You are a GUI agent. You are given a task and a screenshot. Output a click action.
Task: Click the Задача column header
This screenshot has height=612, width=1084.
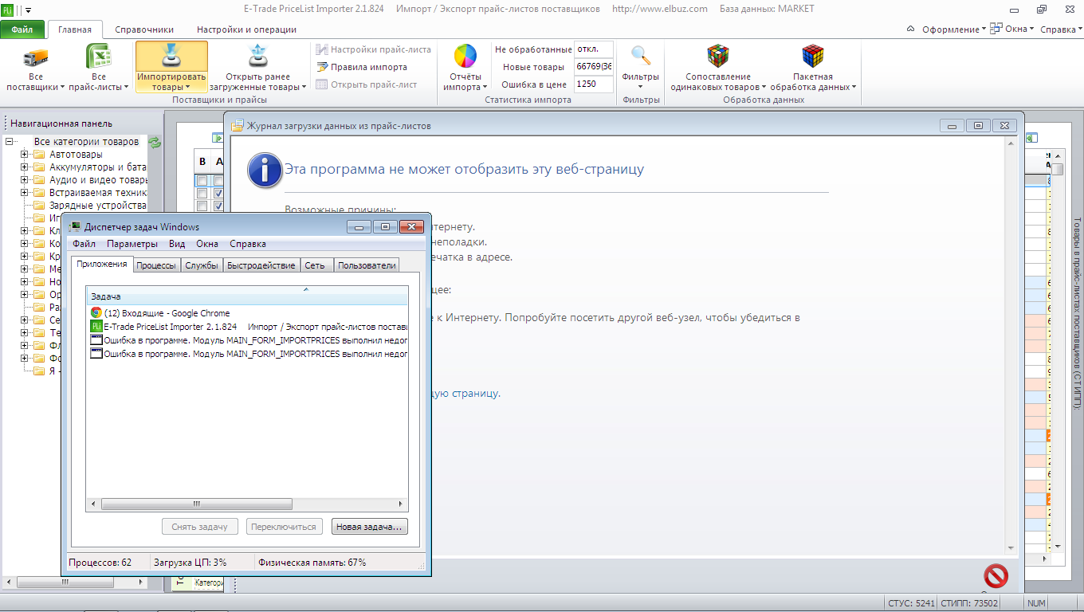pos(247,296)
